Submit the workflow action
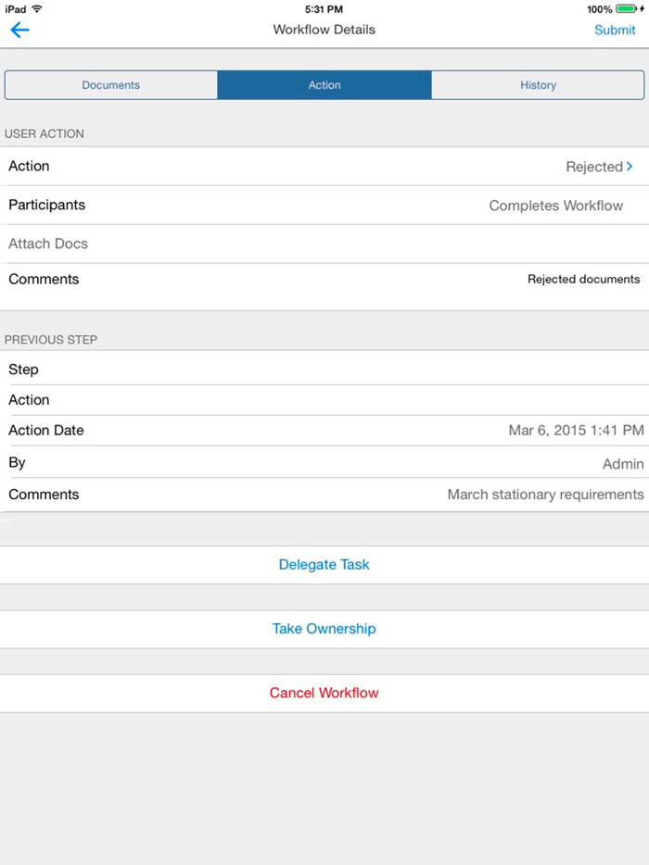This screenshot has height=865, width=649. (615, 30)
